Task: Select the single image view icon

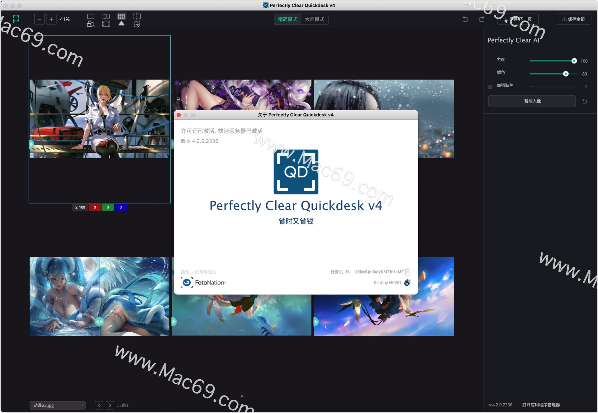Action: coord(91,16)
